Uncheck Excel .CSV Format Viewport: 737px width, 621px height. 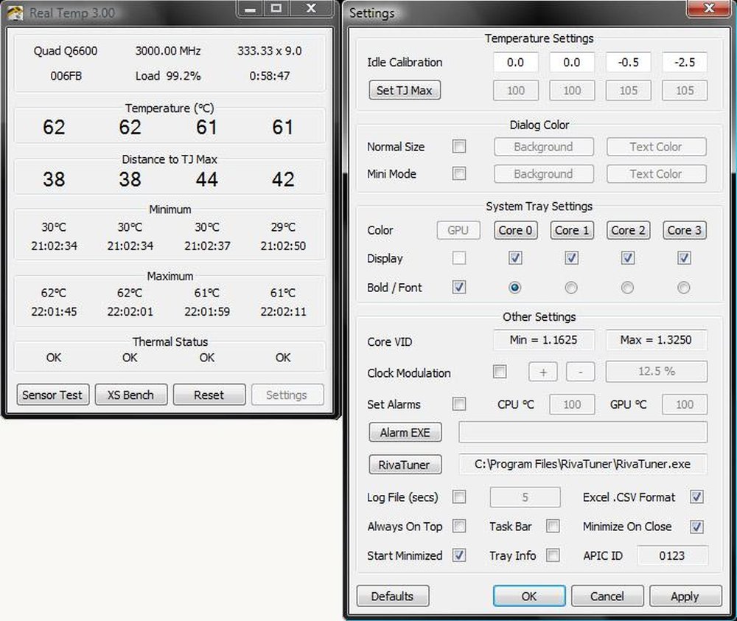pyautogui.click(x=696, y=497)
